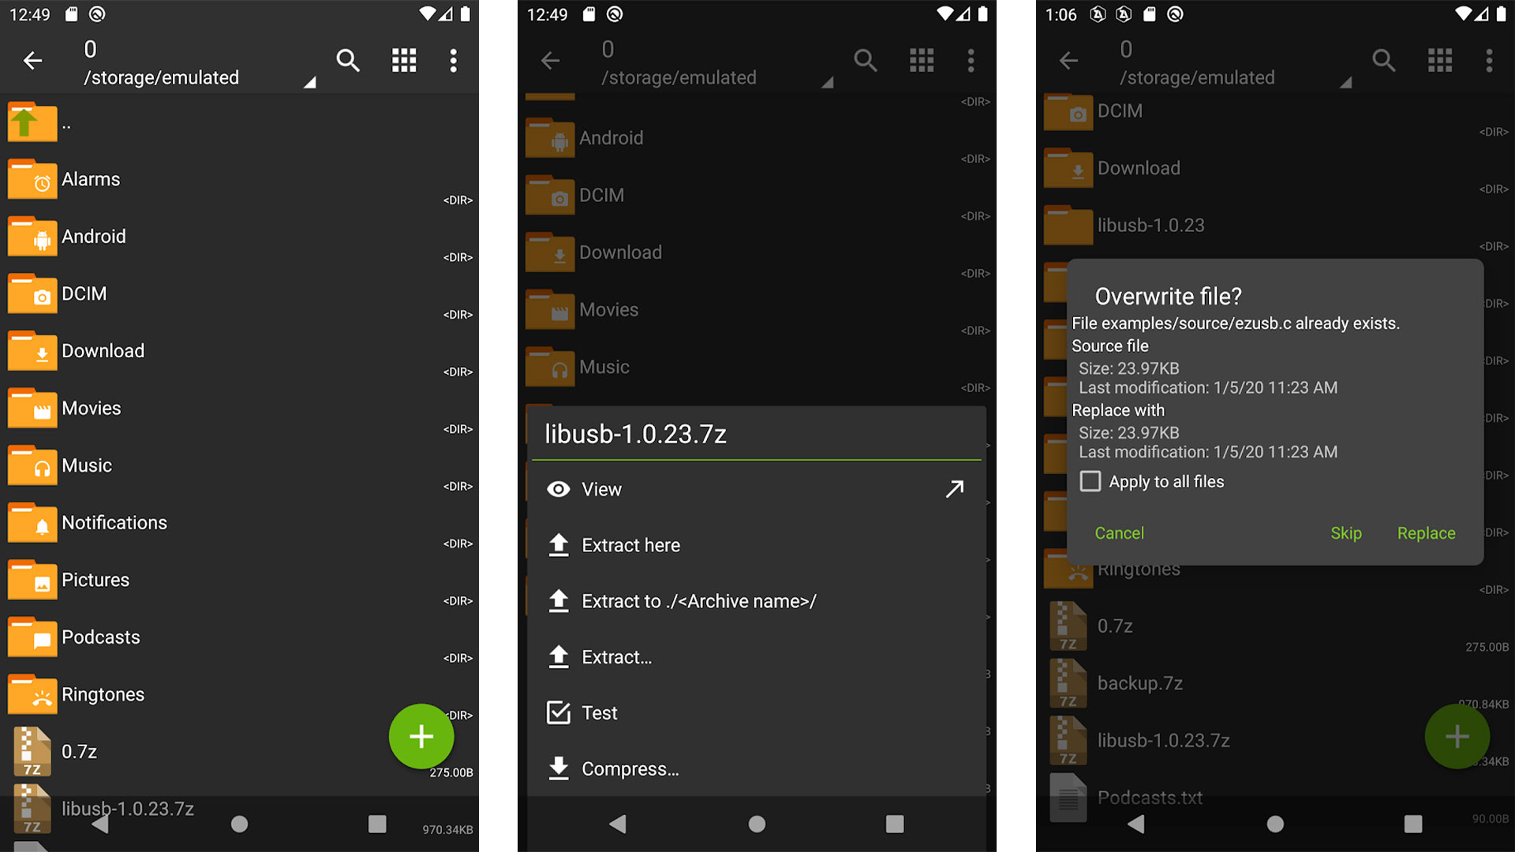
Task: Tap the back arrow navigation icon
Action: pyautogui.click(x=33, y=59)
